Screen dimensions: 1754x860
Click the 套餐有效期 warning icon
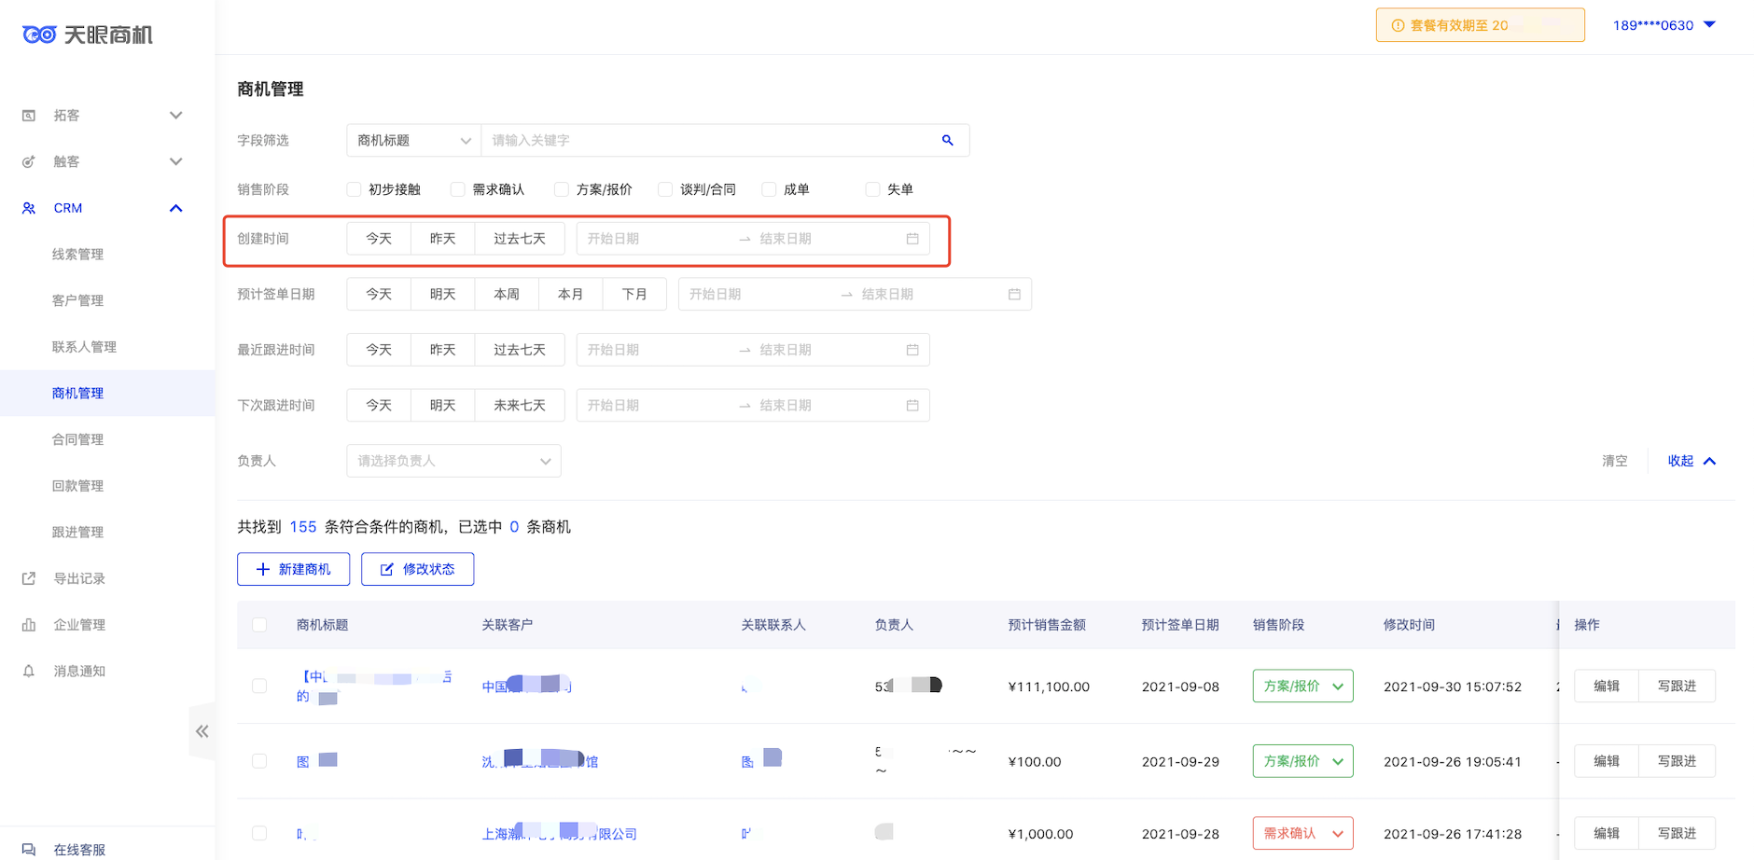coord(1398,25)
